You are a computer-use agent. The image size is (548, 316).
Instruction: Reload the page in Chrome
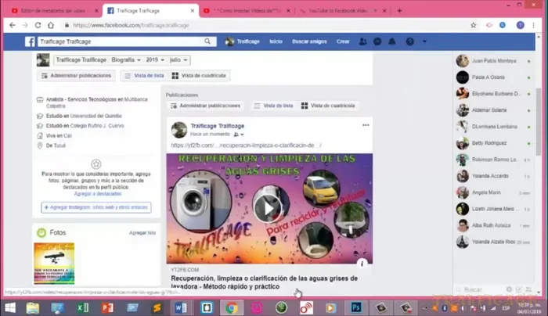(38, 25)
